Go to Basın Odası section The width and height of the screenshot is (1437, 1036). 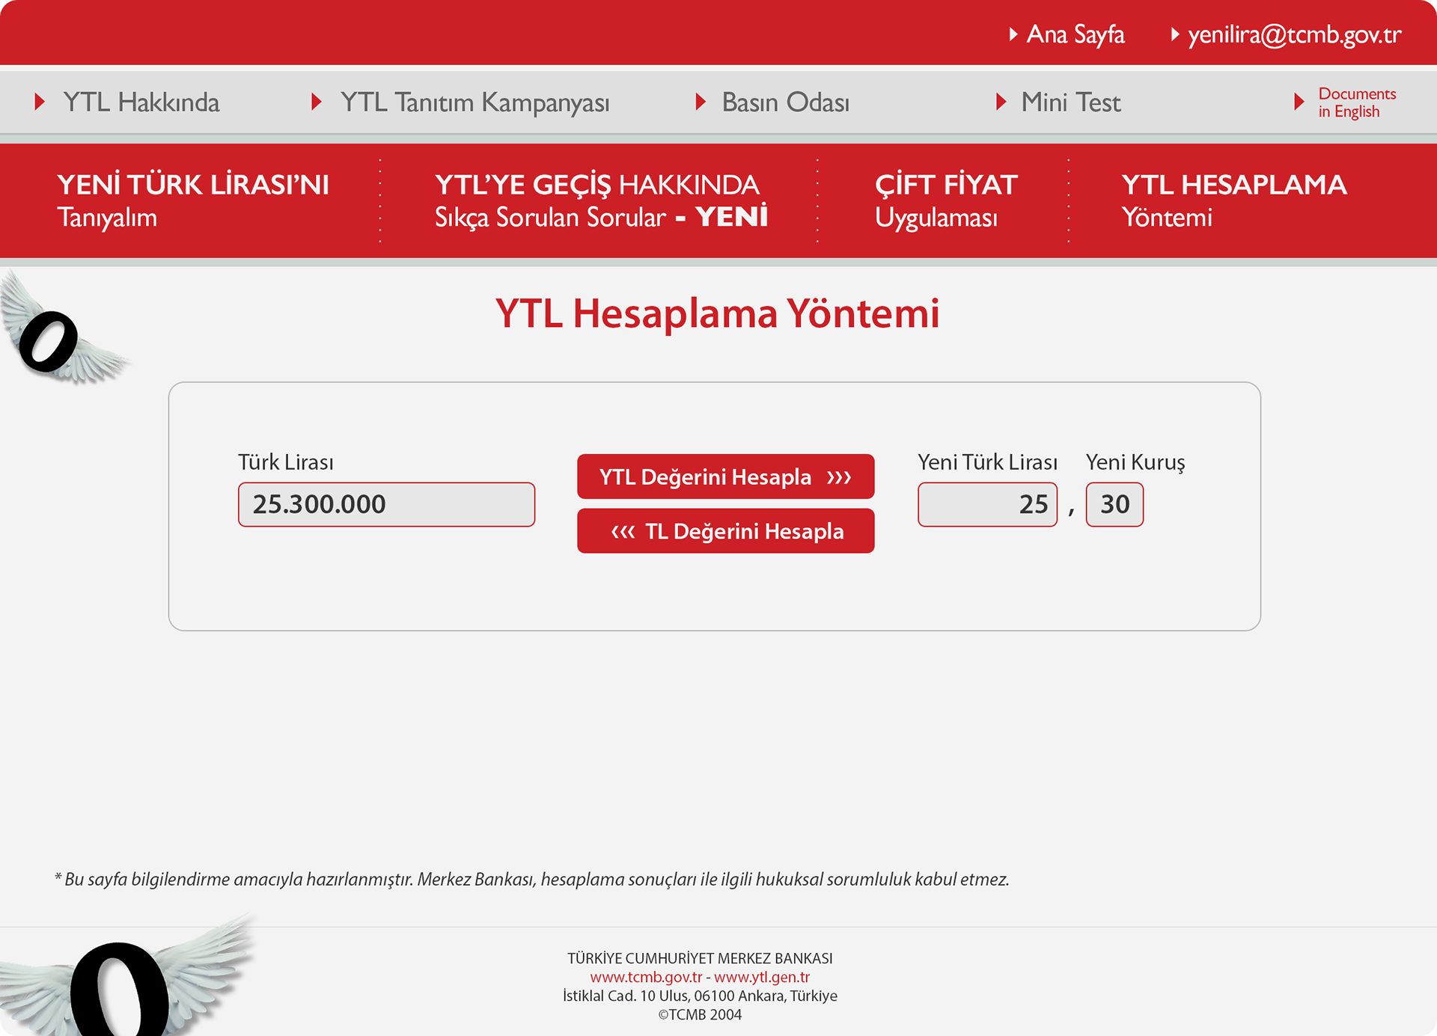pos(785,102)
